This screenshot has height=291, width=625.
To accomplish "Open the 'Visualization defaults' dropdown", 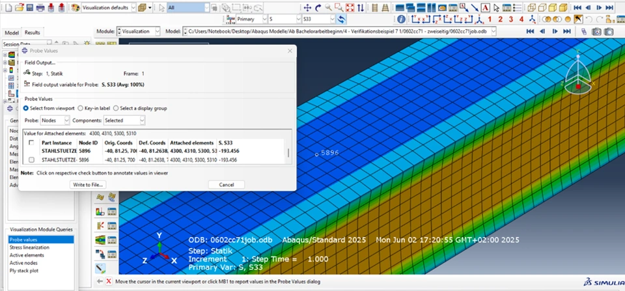I will [x=108, y=8].
